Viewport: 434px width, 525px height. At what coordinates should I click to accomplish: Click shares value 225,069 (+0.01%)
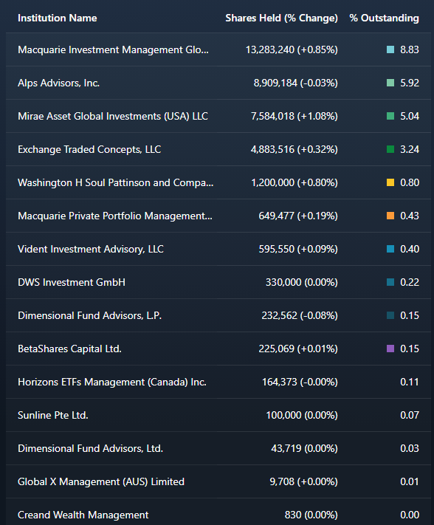[x=298, y=349]
